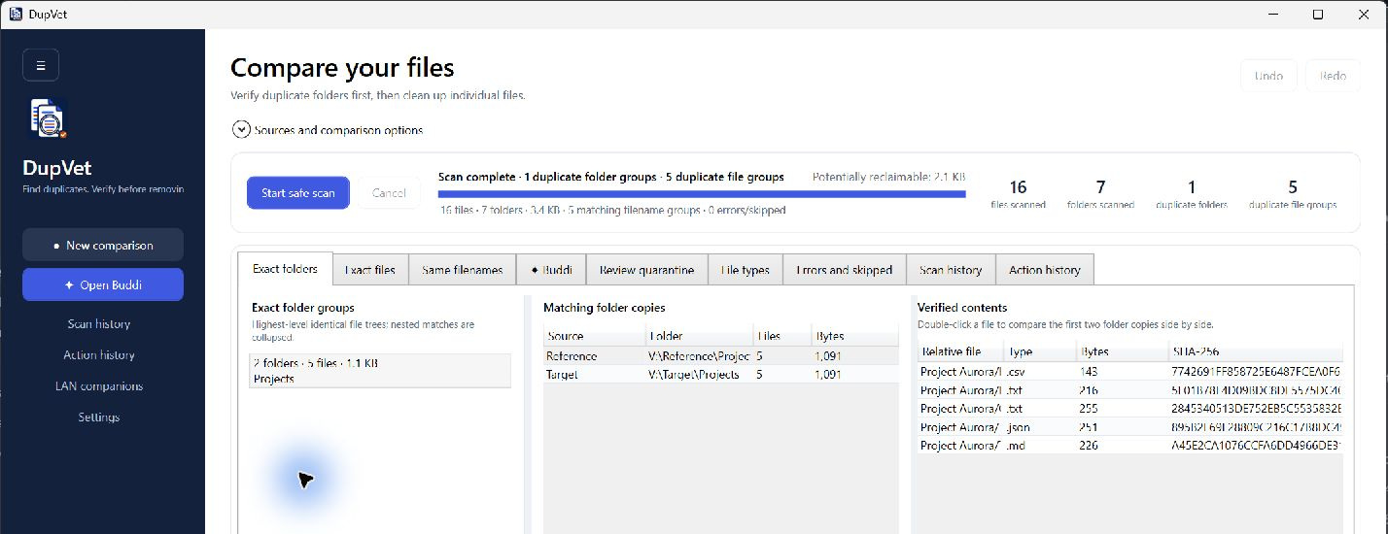Click the scan progress bar
This screenshot has width=1388, height=534.
click(702, 193)
